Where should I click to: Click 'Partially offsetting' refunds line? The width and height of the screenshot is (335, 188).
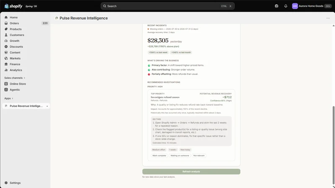point(173,74)
